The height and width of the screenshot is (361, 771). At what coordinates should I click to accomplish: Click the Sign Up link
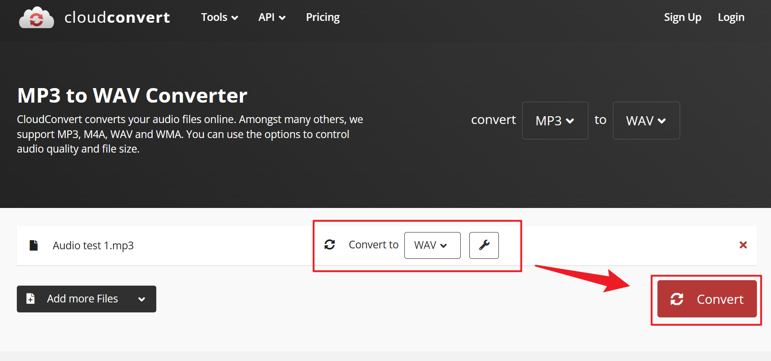coord(682,17)
